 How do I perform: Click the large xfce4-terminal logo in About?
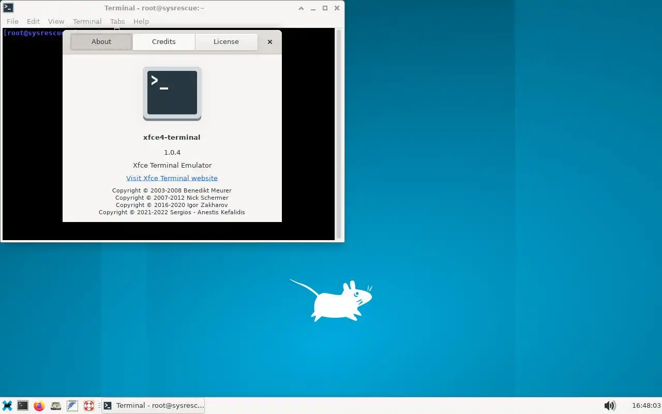[x=172, y=94]
